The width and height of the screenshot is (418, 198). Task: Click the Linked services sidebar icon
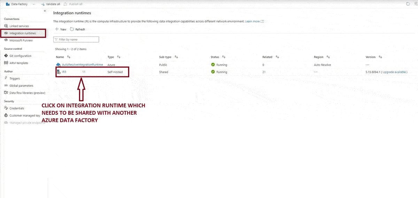point(6,26)
